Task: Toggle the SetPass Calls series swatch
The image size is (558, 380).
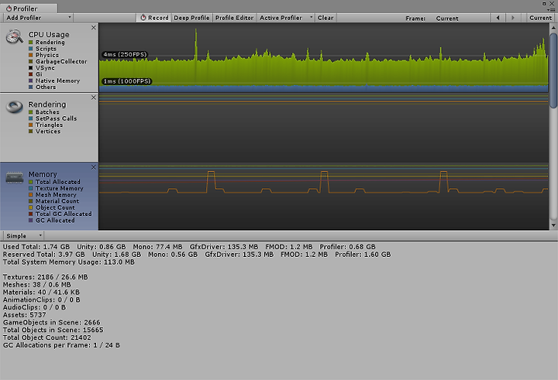Action: (x=30, y=118)
